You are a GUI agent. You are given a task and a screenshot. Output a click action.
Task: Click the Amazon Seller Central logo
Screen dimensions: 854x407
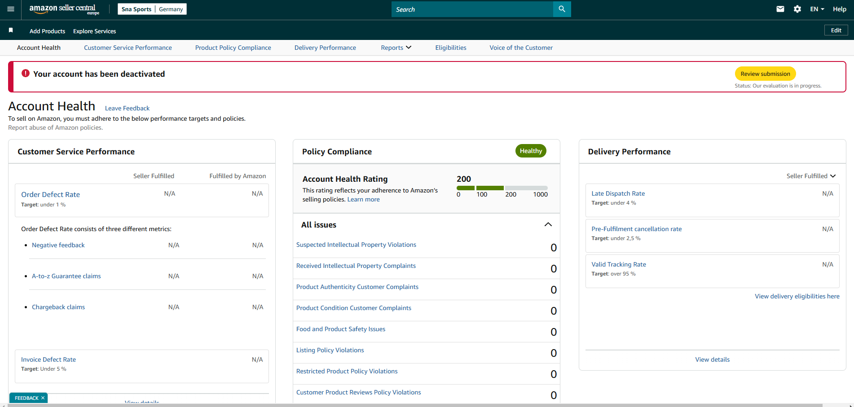tap(64, 9)
